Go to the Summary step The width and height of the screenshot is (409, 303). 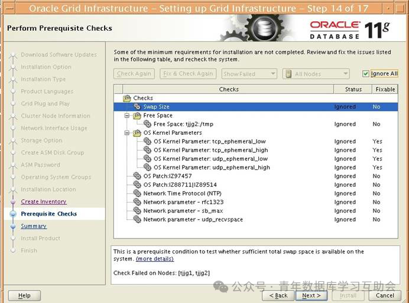pyautogui.click(x=34, y=226)
